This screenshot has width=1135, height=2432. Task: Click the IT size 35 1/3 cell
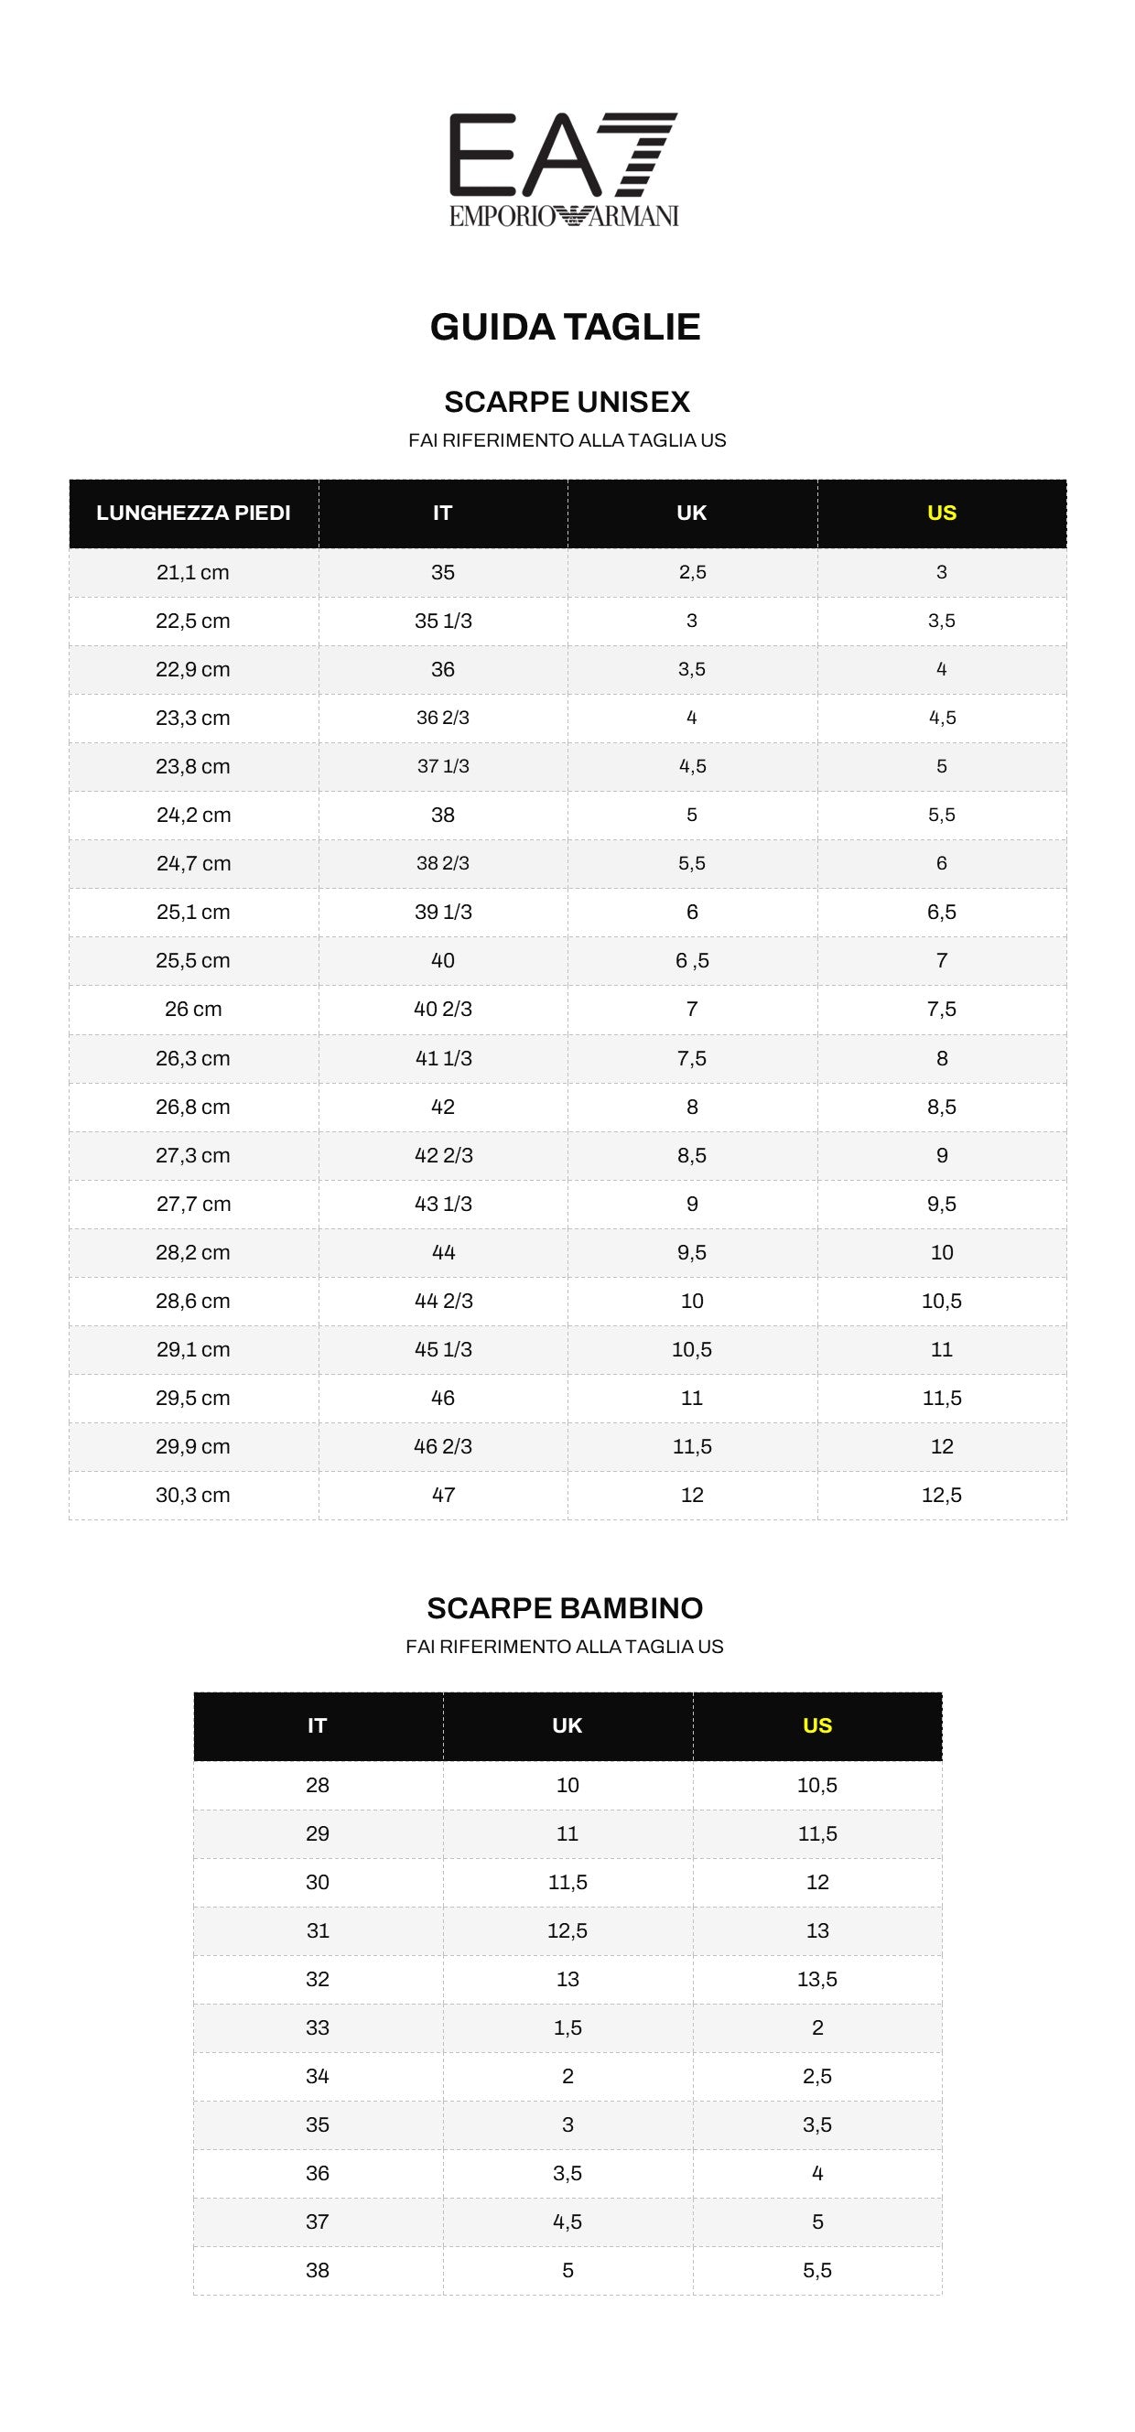443,622
